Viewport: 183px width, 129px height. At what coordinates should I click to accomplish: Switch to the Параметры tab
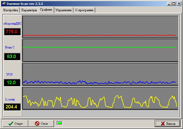click(x=29, y=10)
